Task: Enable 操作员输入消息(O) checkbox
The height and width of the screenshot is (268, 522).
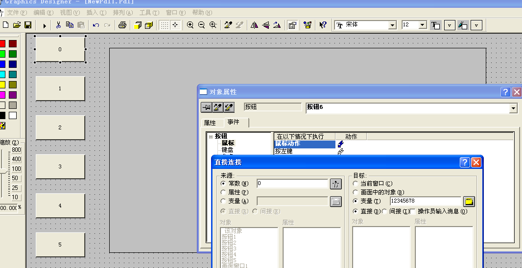Action: [413, 211]
